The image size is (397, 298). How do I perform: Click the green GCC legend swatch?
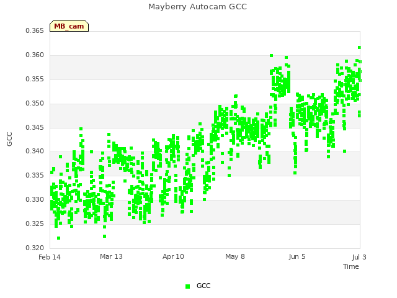coord(187,286)
